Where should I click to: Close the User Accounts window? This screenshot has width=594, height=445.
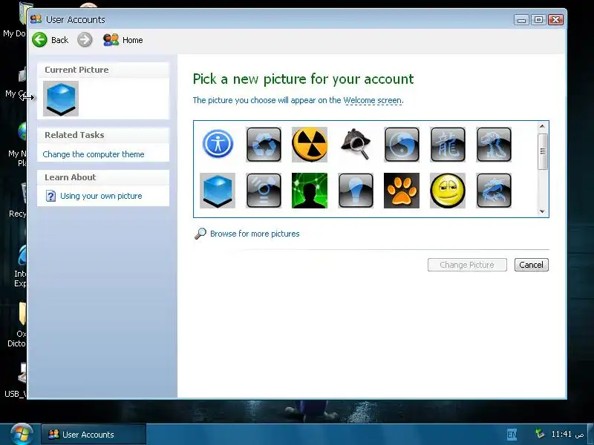click(555, 20)
